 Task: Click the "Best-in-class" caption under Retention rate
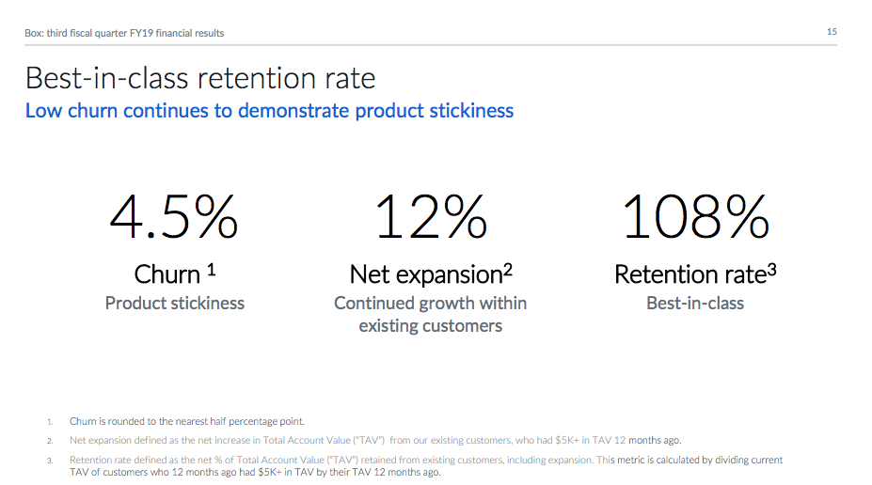(695, 304)
